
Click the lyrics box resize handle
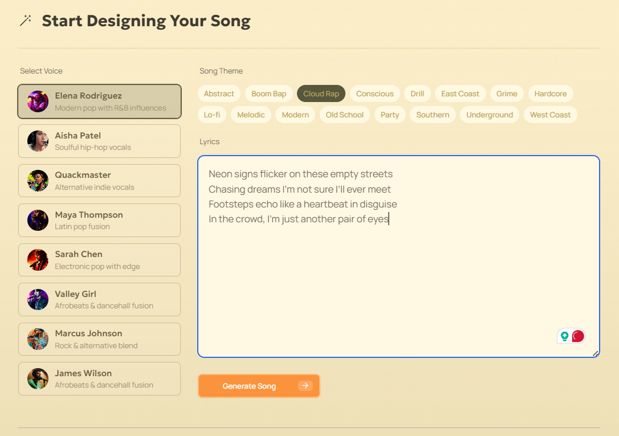click(x=596, y=353)
